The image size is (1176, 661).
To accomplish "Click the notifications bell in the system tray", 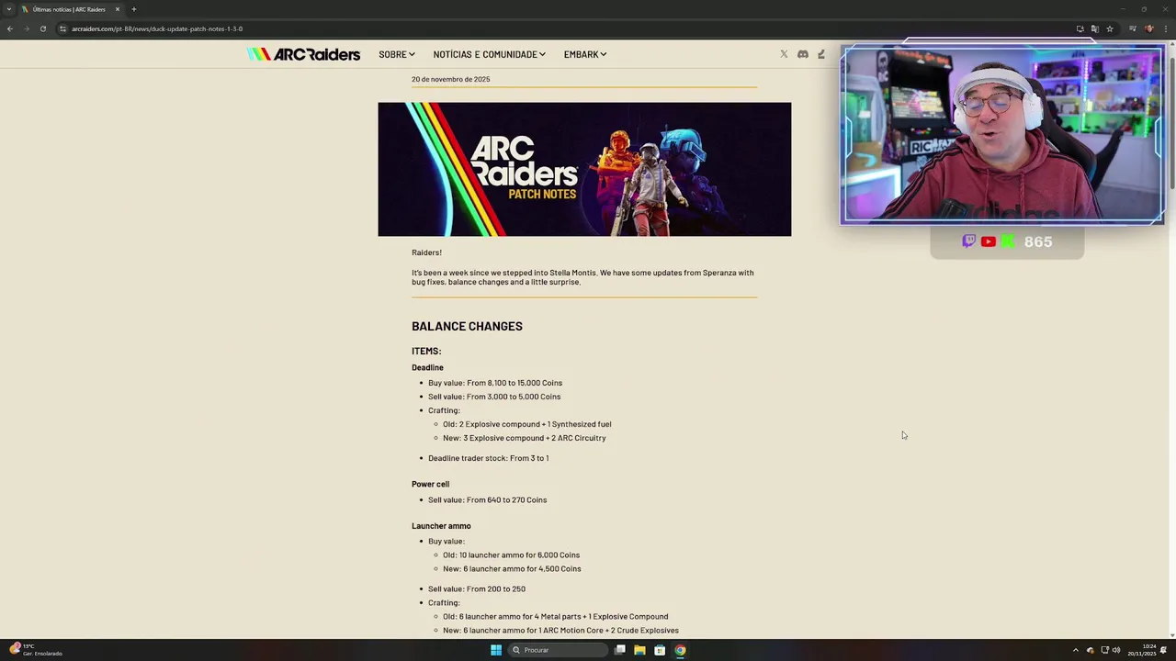I will point(1164,650).
